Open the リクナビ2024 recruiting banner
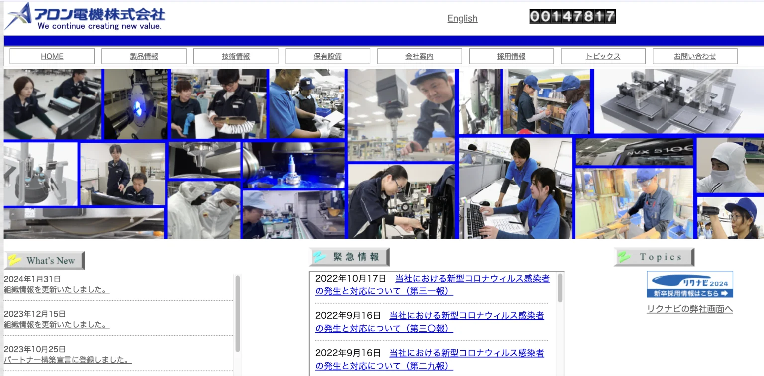This screenshot has height=376, width=764. pyautogui.click(x=689, y=284)
